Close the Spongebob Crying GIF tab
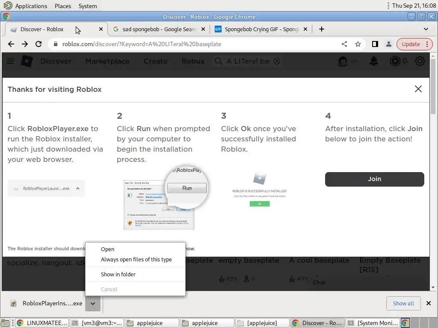 (305, 29)
